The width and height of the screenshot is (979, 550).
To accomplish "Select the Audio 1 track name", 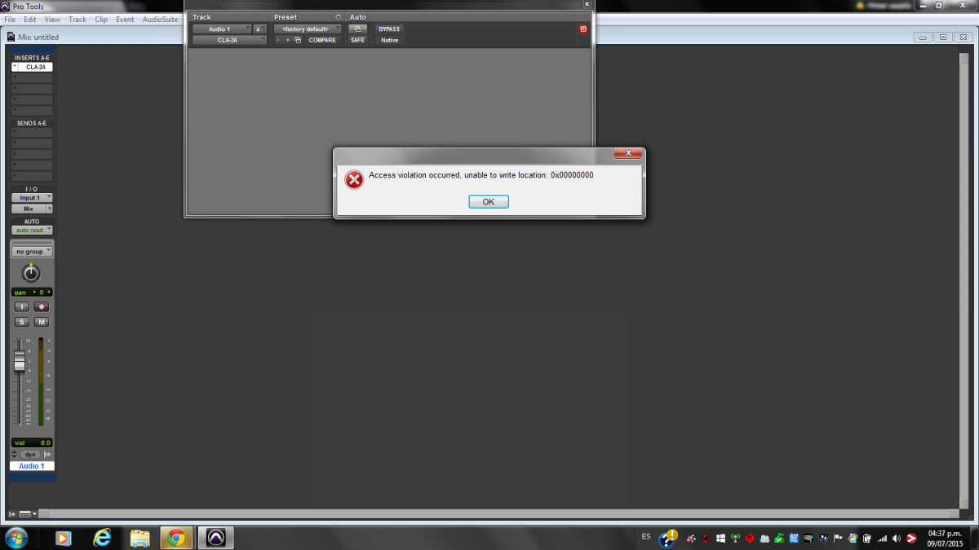I will tap(33, 466).
